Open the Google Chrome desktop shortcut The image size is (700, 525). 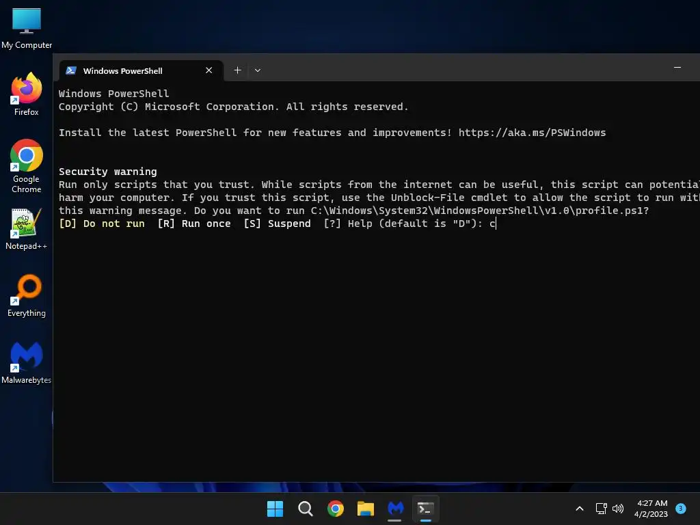click(27, 166)
